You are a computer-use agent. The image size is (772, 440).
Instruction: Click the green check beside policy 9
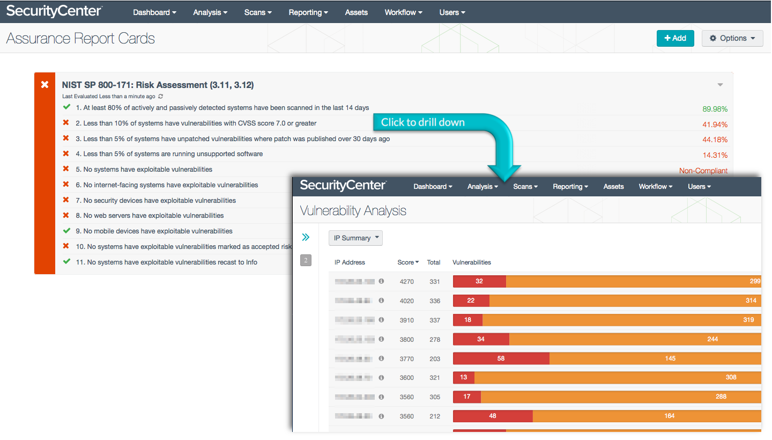(x=66, y=231)
